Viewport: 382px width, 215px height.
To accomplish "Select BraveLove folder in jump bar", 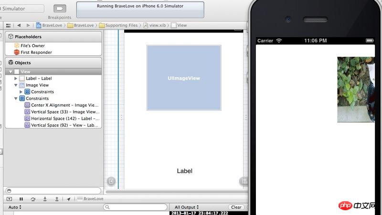I will [x=81, y=25].
